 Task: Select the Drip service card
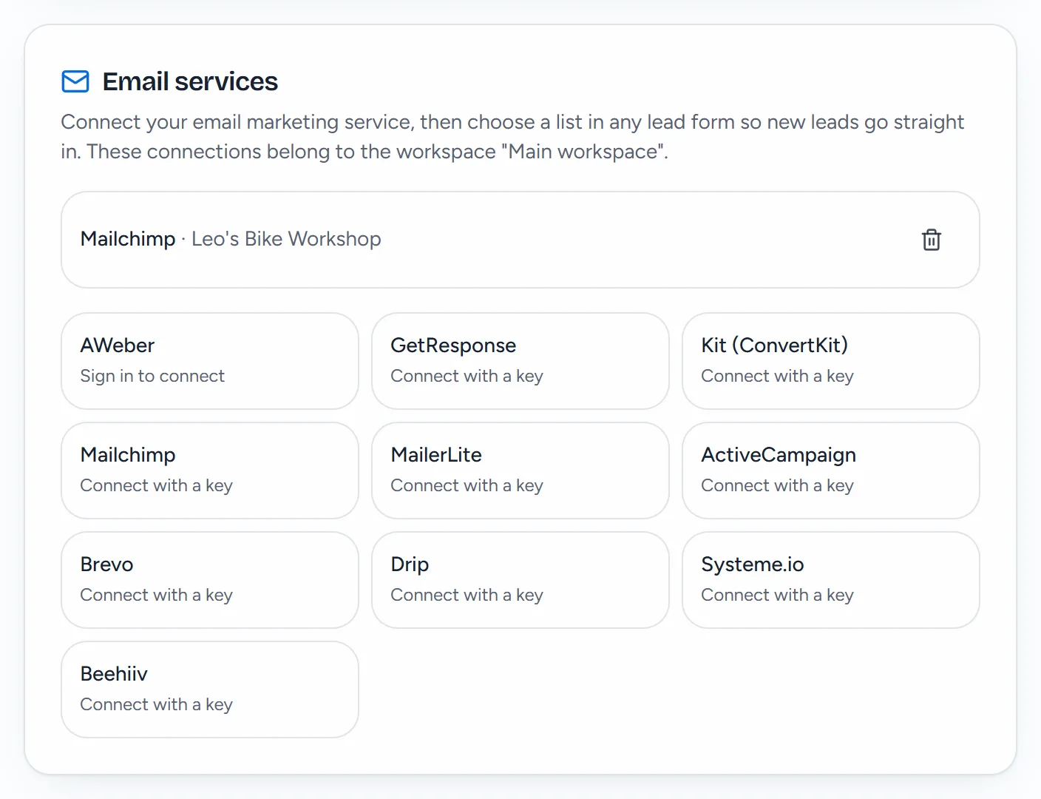tap(520, 580)
